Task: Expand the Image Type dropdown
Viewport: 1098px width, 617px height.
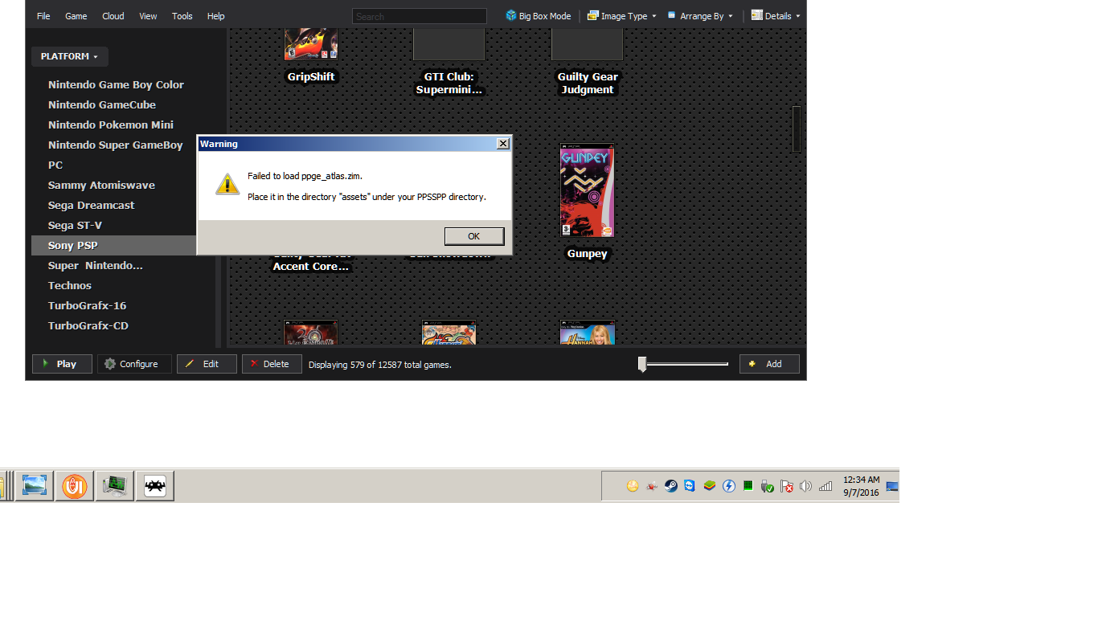Action: (x=621, y=16)
